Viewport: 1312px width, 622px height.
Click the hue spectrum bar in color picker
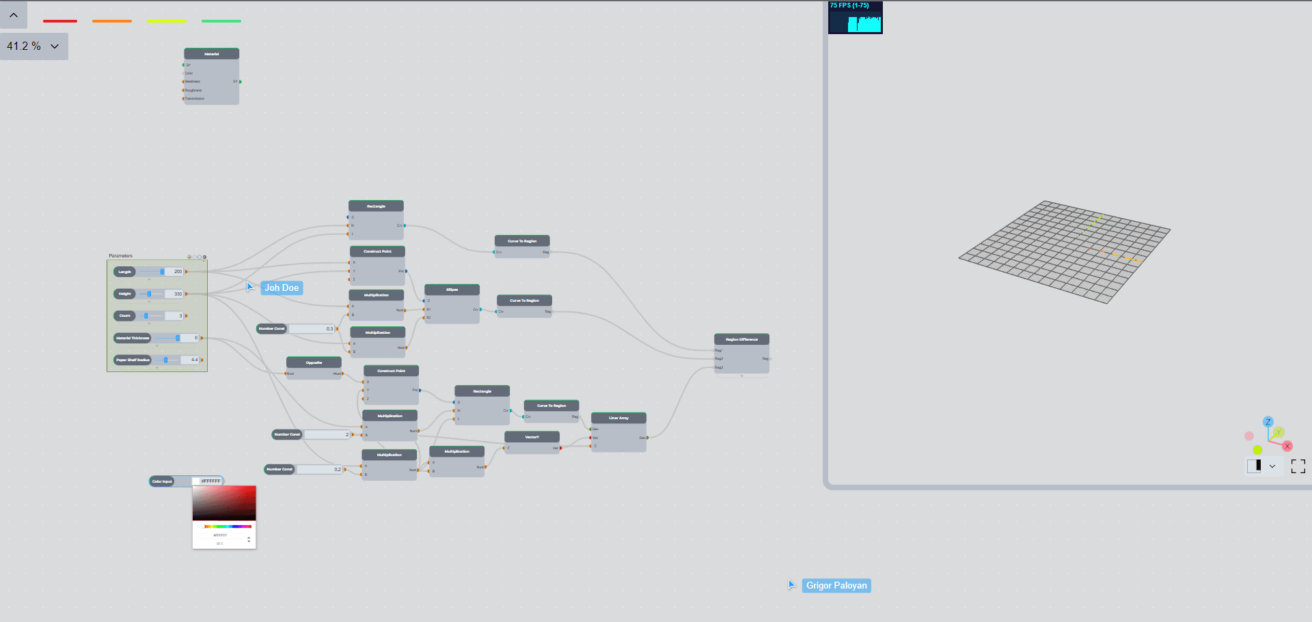[x=228, y=526]
